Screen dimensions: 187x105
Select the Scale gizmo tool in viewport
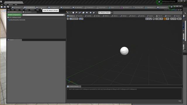(151, 19)
